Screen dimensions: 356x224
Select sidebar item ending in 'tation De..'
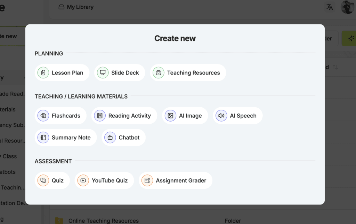(14, 203)
